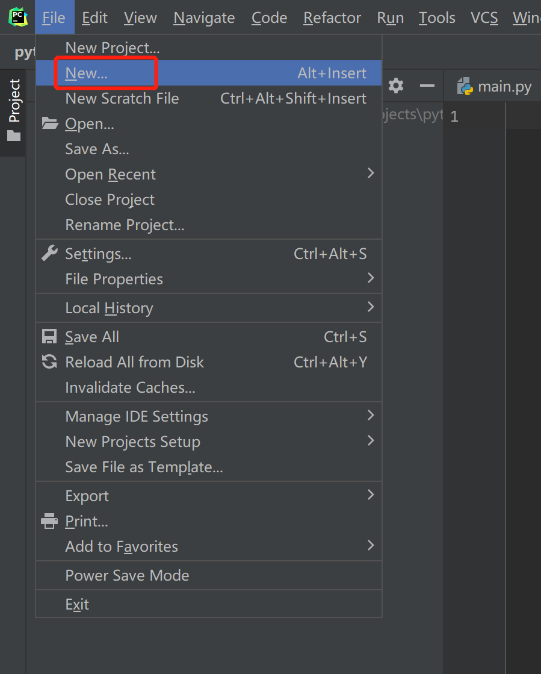Click line number 1 in editor gutter

[x=454, y=116]
